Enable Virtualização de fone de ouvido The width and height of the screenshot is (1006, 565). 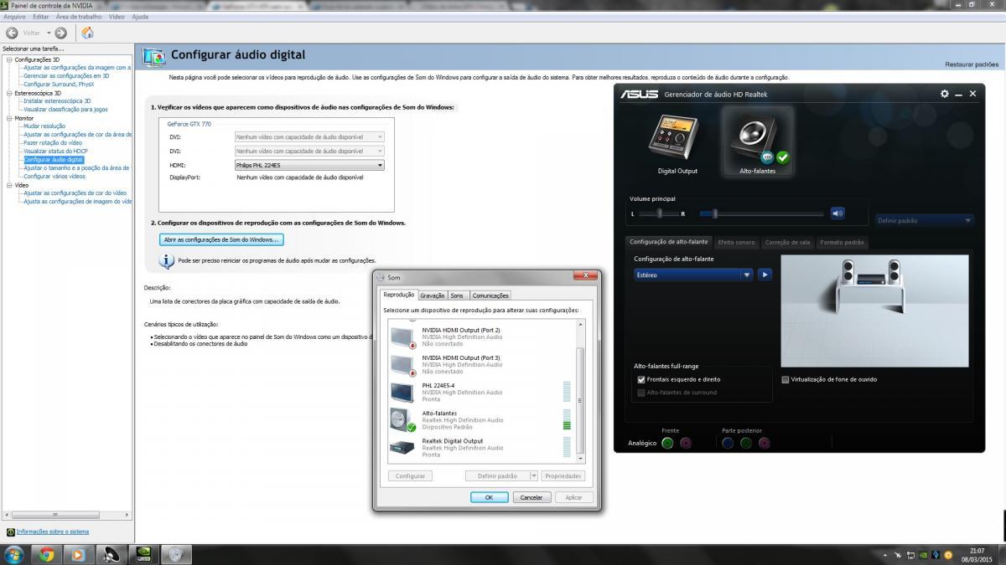[x=786, y=379]
